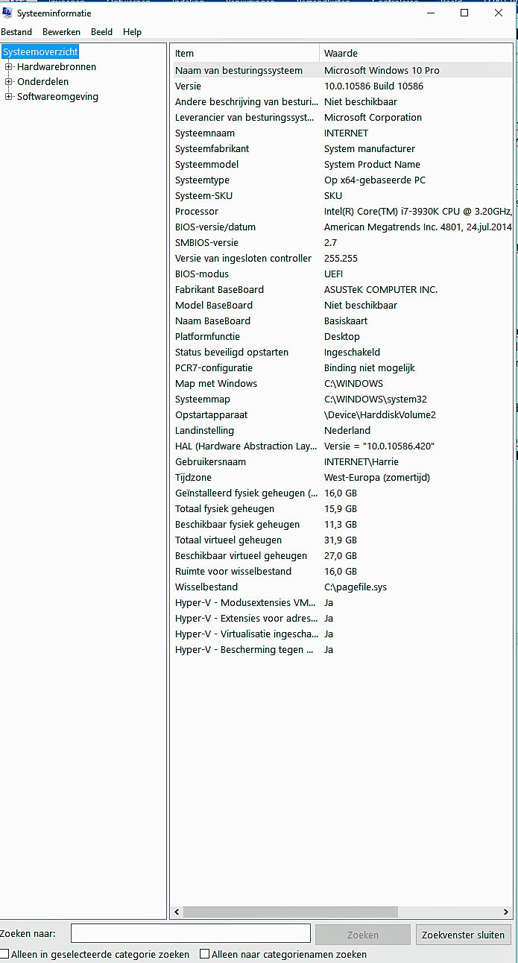The width and height of the screenshot is (518, 963).
Task: Toggle Alleen naar categorienamen zoeken checkbox
Action: tap(205, 954)
